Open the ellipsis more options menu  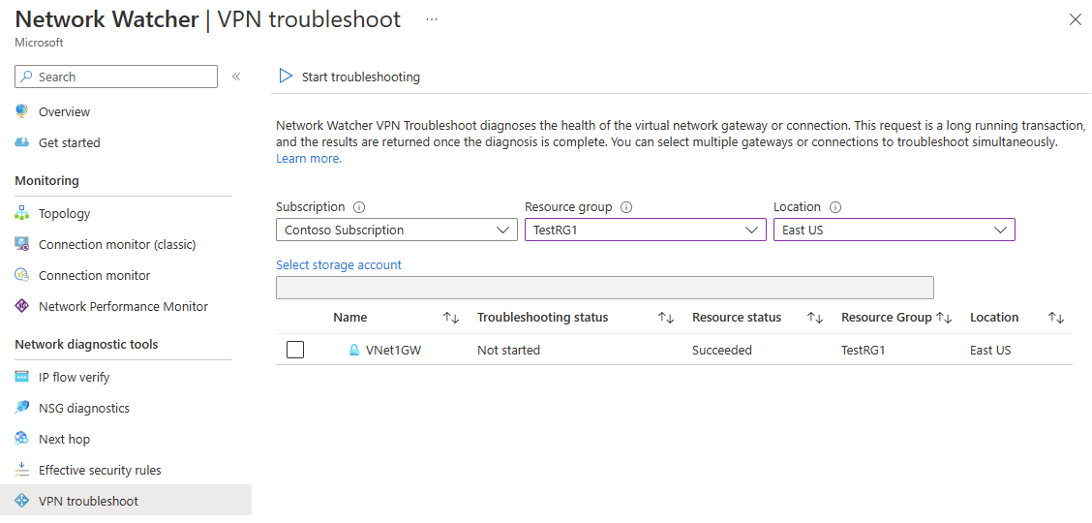coord(431,19)
